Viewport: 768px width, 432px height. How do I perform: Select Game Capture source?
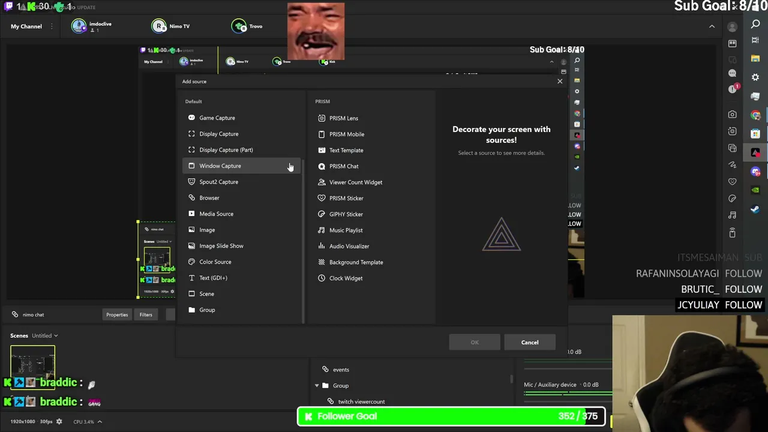click(242, 118)
